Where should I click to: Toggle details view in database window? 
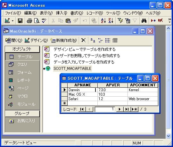[115, 40]
